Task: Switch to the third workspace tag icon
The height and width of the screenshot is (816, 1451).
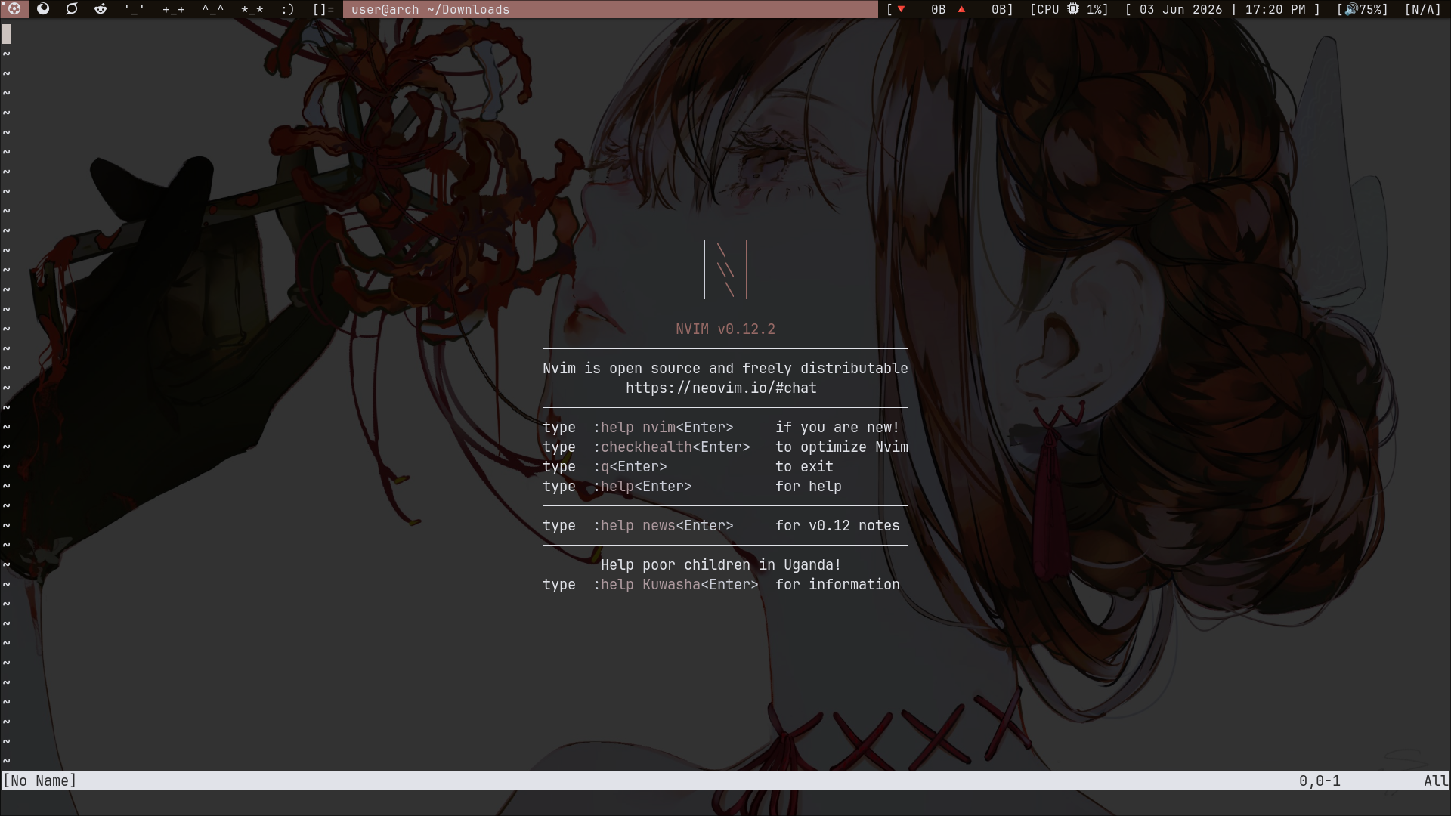Action: point(72,9)
